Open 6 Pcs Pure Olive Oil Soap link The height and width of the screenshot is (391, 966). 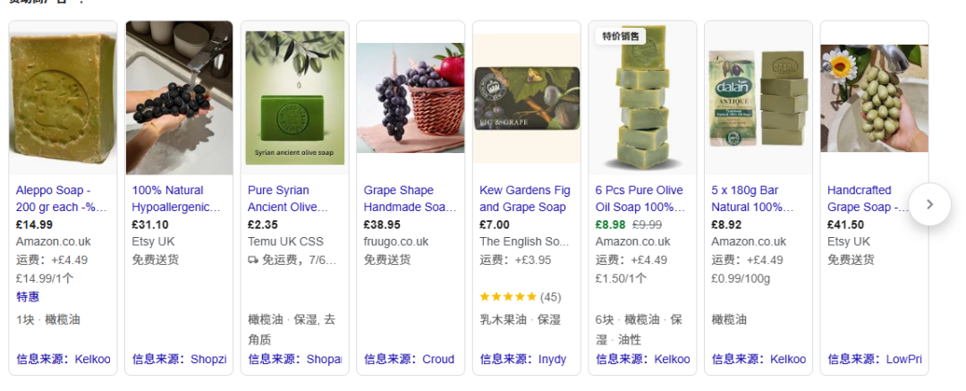point(640,199)
